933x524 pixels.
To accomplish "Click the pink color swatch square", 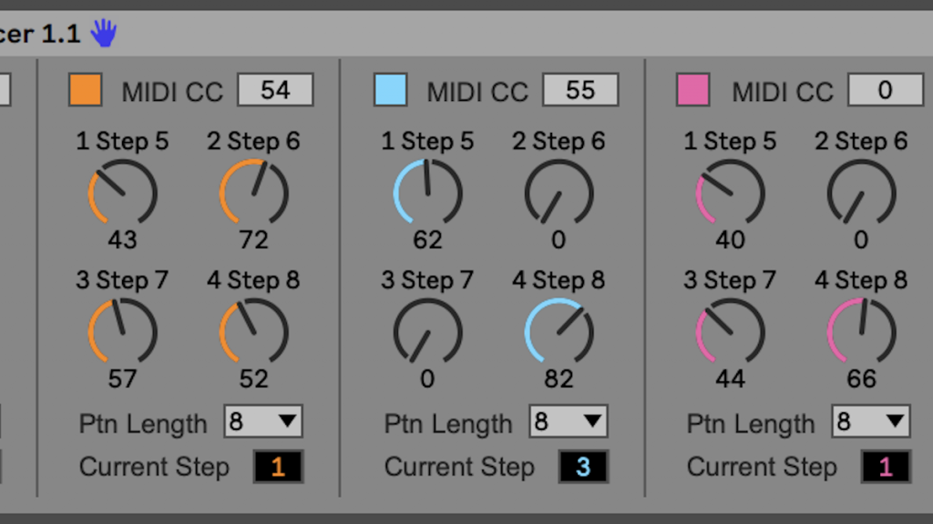I will 692,90.
